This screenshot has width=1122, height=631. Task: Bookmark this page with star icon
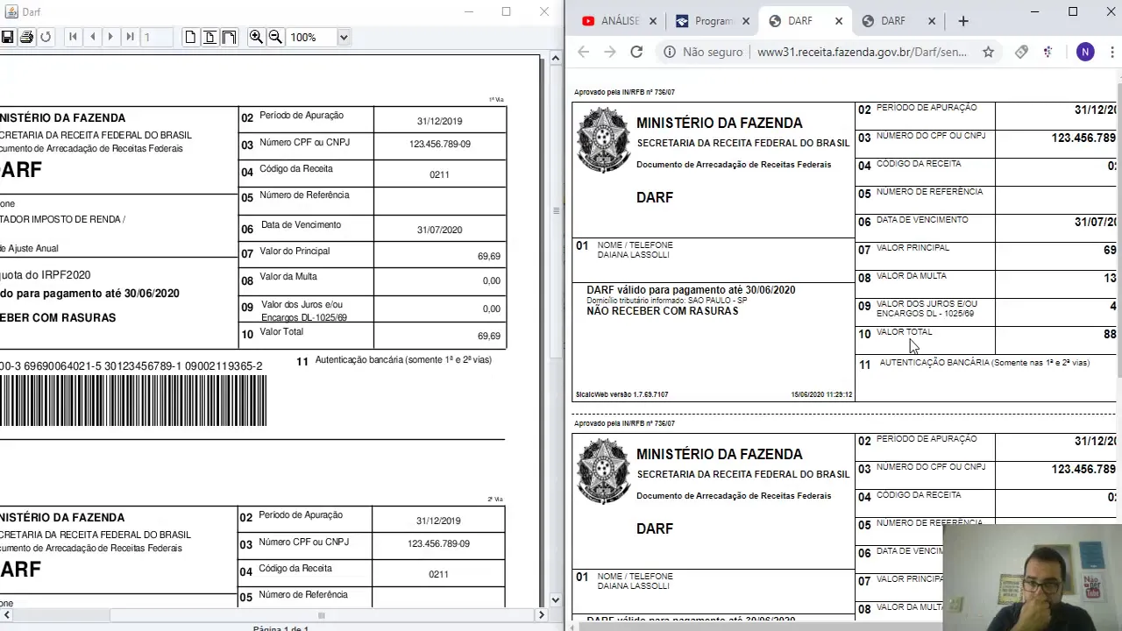[x=988, y=52]
